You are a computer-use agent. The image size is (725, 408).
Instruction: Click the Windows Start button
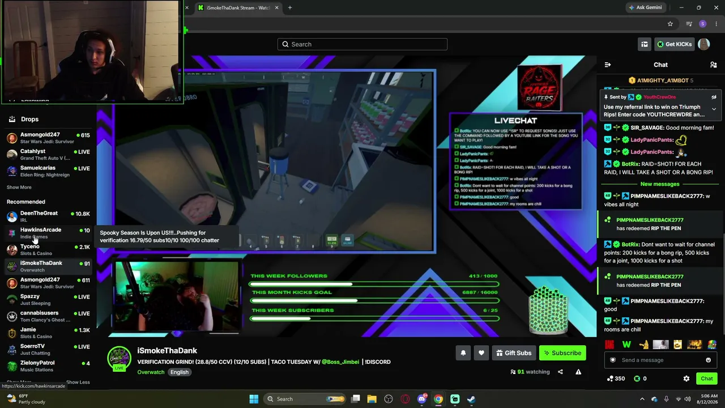coord(254,399)
